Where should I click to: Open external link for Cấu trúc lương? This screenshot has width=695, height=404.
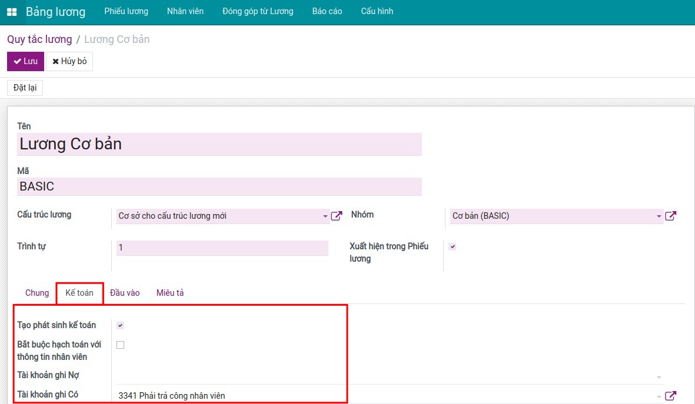point(337,216)
